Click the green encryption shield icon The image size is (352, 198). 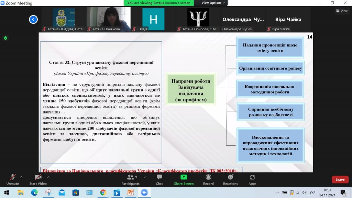click(5, 38)
